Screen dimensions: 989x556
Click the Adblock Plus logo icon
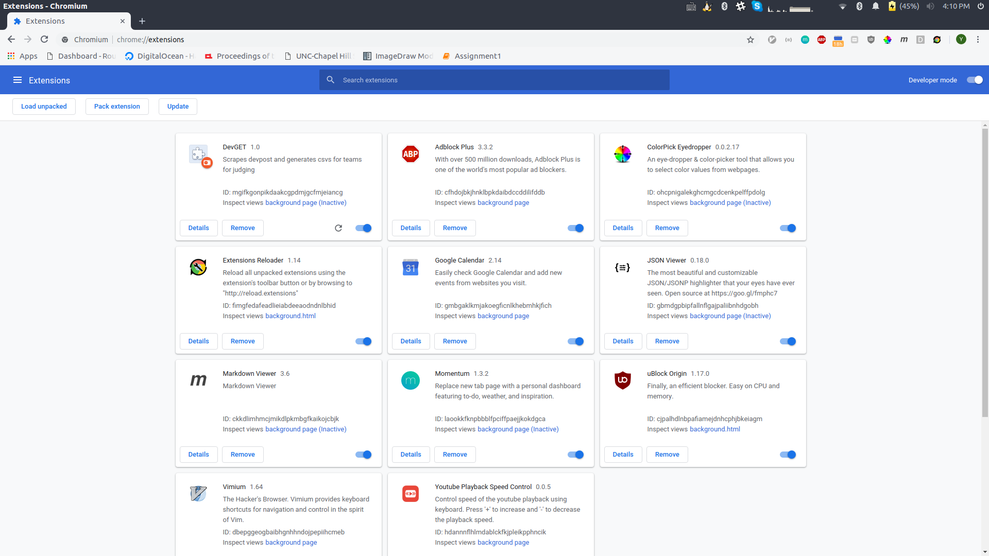411,154
